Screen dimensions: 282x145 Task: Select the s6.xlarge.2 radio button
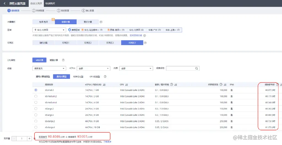36,121
